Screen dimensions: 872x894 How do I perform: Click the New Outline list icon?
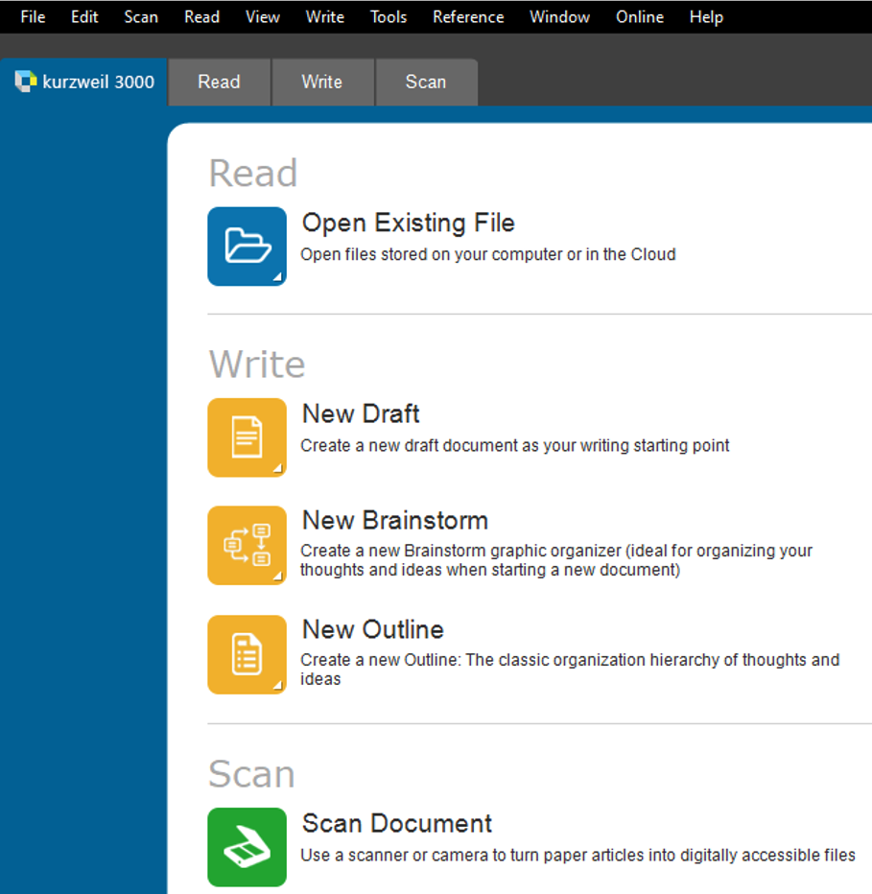tap(247, 654)
